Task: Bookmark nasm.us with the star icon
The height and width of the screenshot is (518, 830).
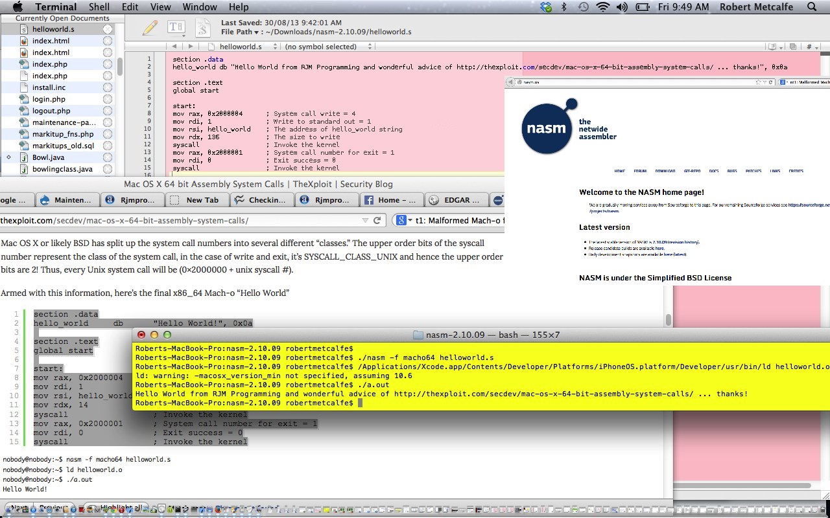Action: click(759, 82)
